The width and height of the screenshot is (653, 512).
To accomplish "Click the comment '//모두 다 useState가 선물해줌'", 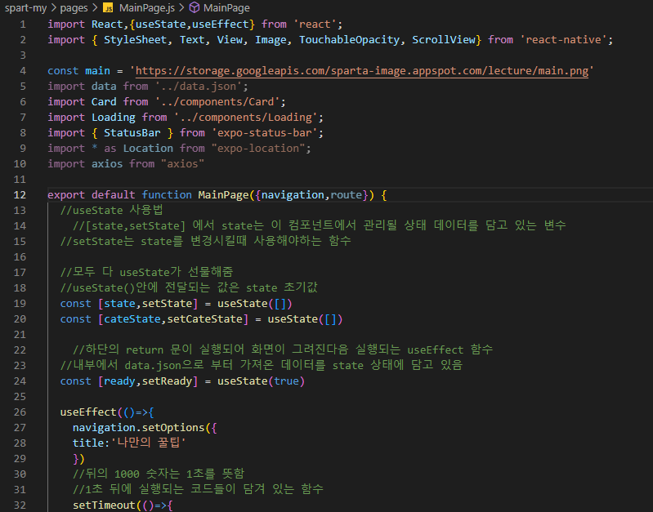I will point(146,272).
